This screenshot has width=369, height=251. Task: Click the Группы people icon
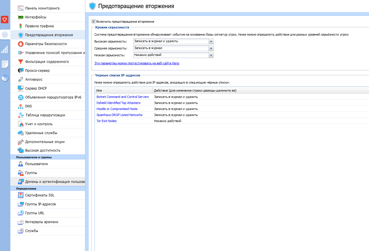coord(21,173)
